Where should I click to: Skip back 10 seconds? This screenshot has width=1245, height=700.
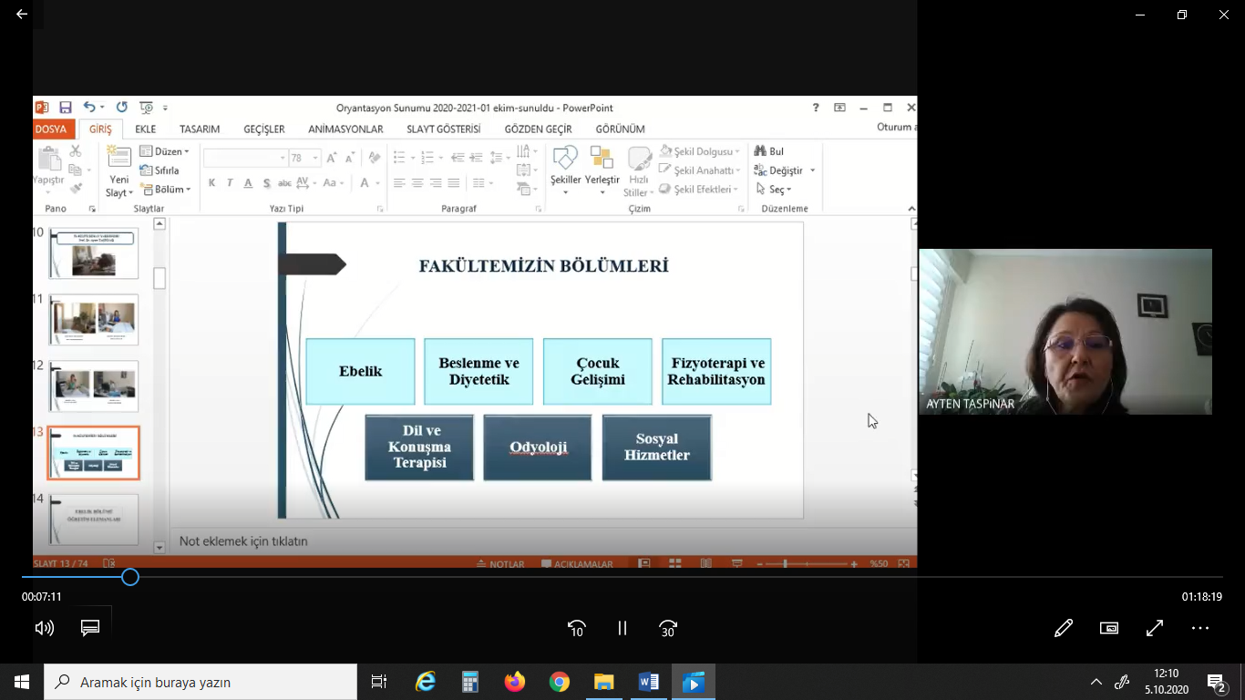(x=576, y=628)
